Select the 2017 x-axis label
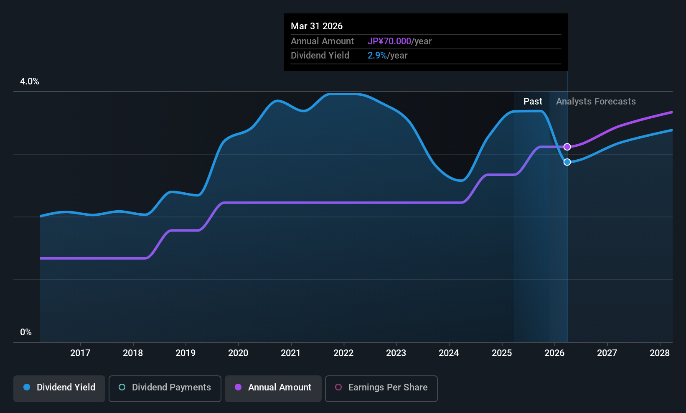The image size is (686, 413). (80, 353)
